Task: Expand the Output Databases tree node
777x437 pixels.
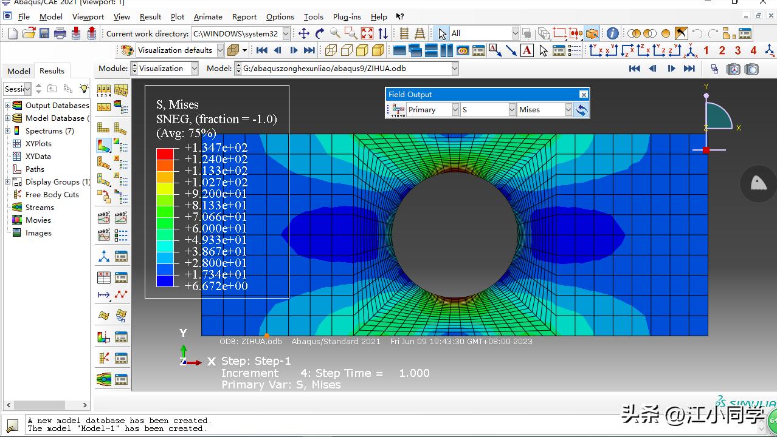Action: 7,105
